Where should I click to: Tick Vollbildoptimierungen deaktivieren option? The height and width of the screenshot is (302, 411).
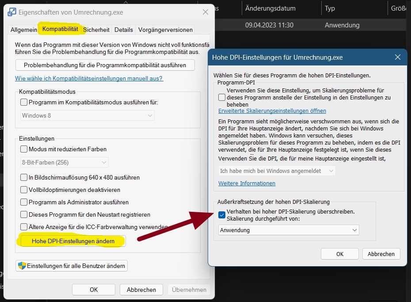(24, 190)
